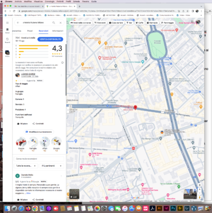This screenshot has width=212, height=213.
Task: Click the info icon beside the review disclaimer
Action: click(x=63, y=63)
